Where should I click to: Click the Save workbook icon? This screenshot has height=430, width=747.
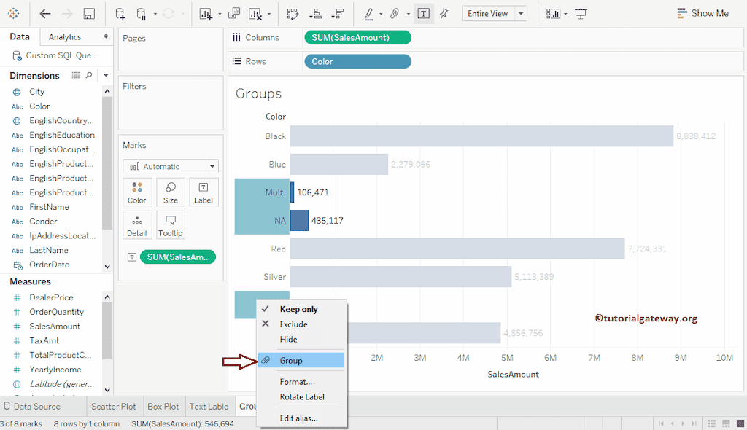coord(88,14)
